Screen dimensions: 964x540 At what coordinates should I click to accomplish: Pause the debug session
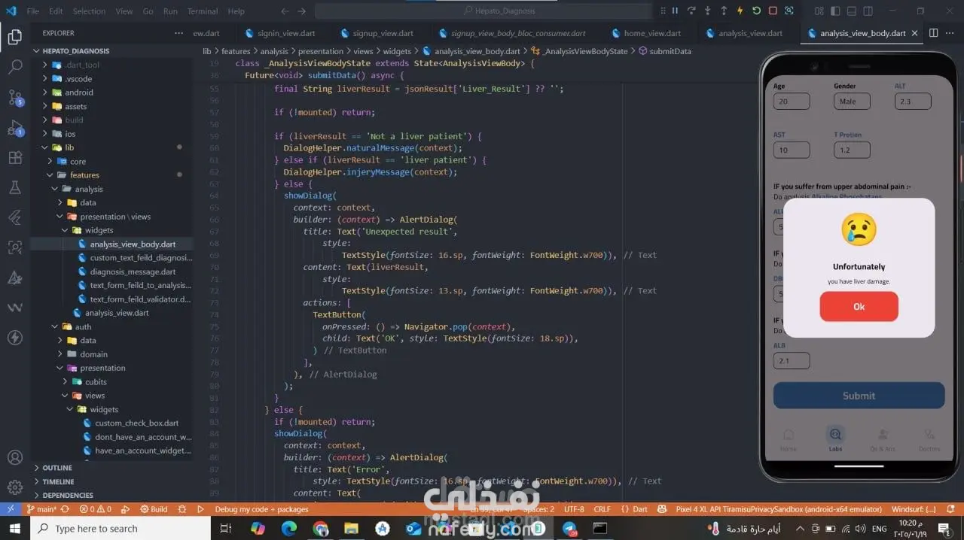675,11
